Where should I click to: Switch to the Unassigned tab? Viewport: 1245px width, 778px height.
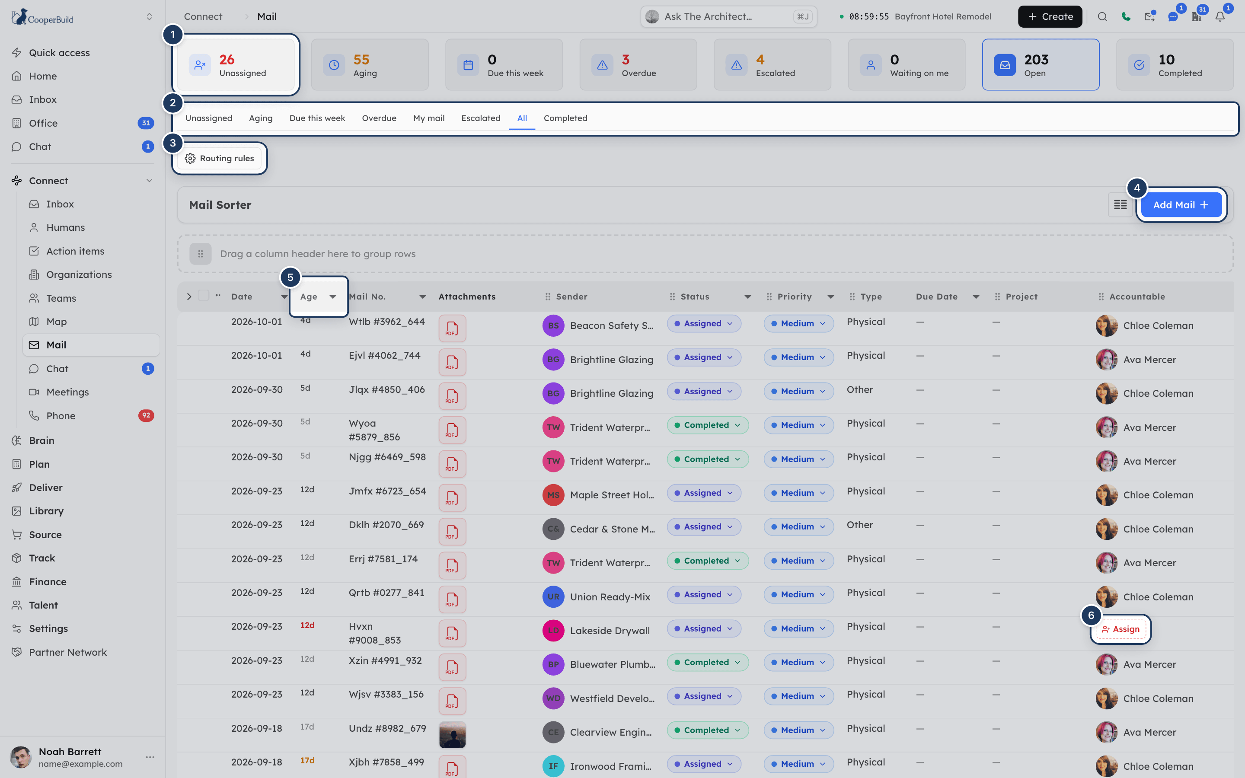pyautogui.click(x=209, y=118)
